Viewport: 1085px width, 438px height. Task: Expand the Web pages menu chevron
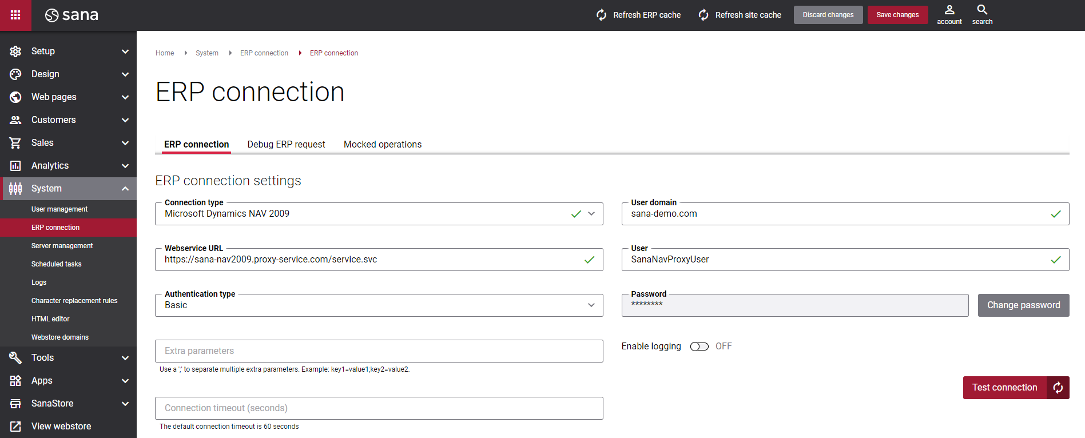125,97
